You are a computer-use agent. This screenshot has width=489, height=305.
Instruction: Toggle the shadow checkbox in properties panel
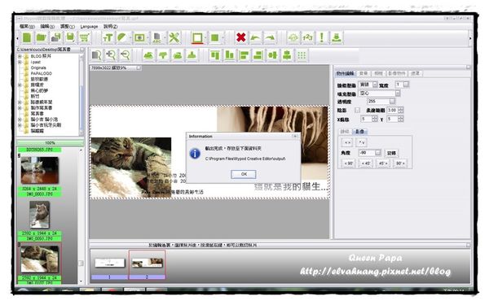tap(358, 110)
